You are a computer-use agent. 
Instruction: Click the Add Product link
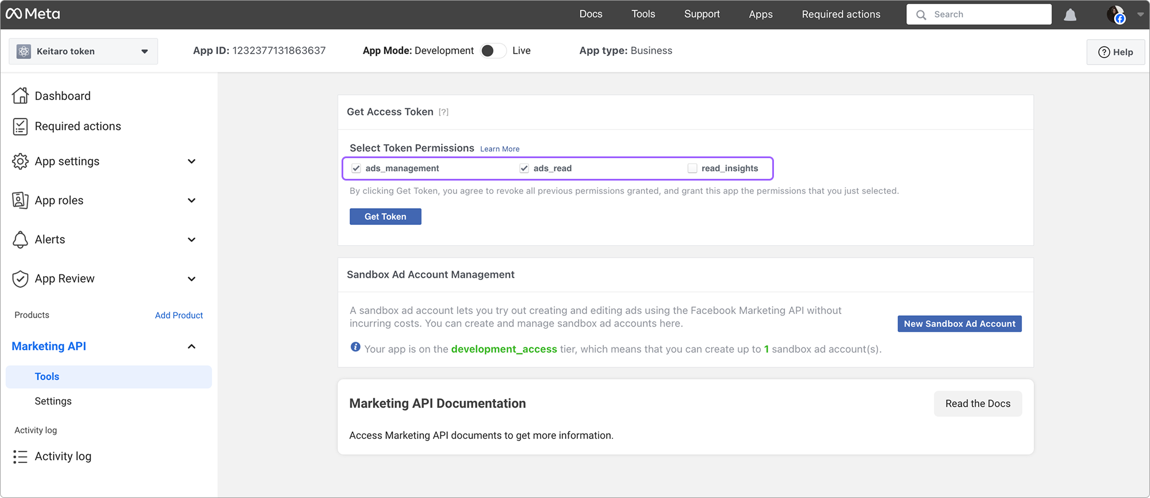(179, 315)
